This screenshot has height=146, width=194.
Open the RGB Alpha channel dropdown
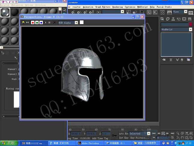tap(76, 23)
